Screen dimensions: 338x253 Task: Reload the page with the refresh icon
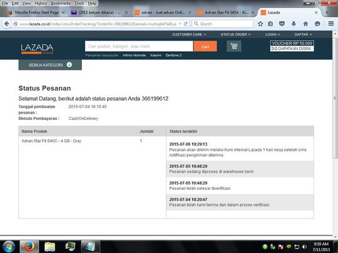point(186,24)
